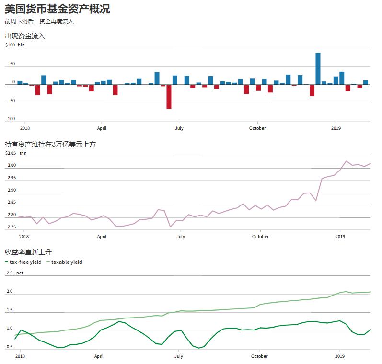The image size is (382, 364).
Task: Click the subtitle 前周下滑后，资金再度流入
Action: tap(39, 22)
